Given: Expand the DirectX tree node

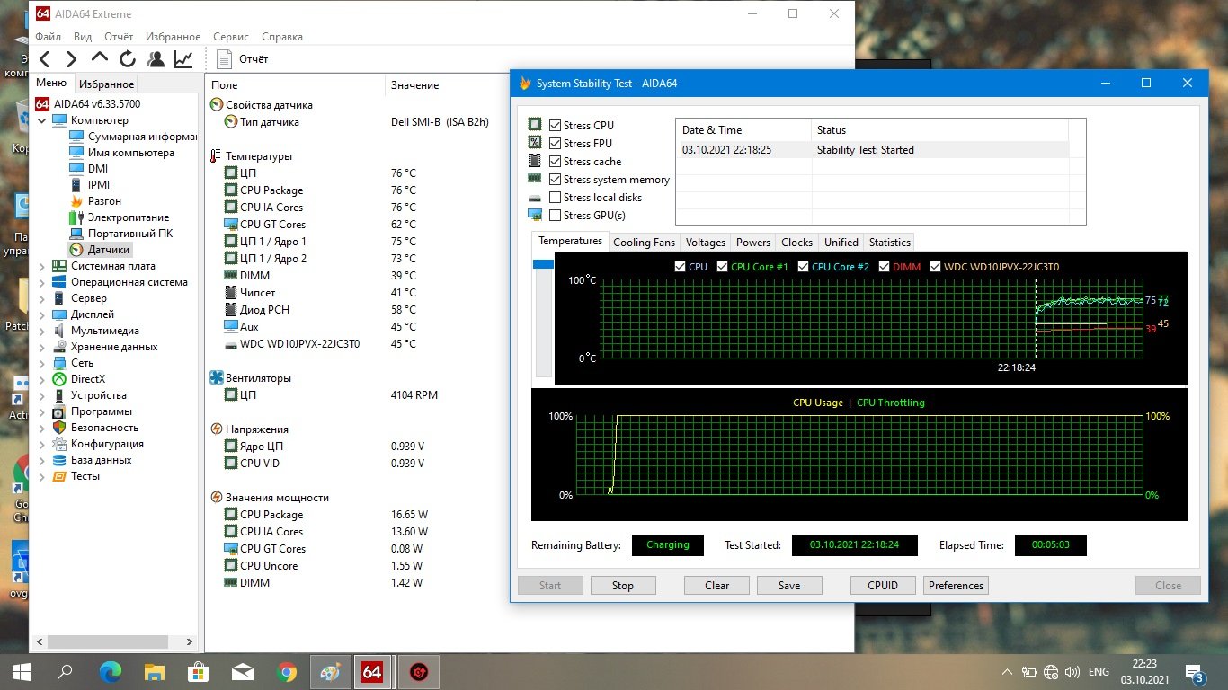Looking at the screenshot, I should (x=41, y=379).
